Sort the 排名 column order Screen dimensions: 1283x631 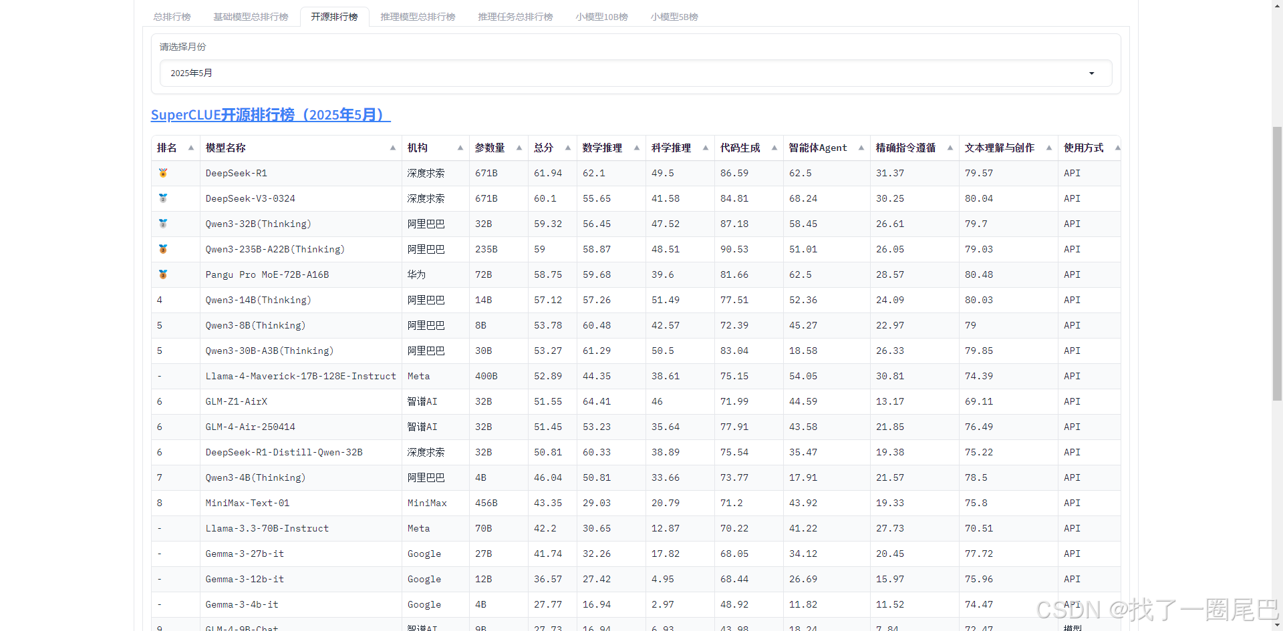[x=190, y=148]
